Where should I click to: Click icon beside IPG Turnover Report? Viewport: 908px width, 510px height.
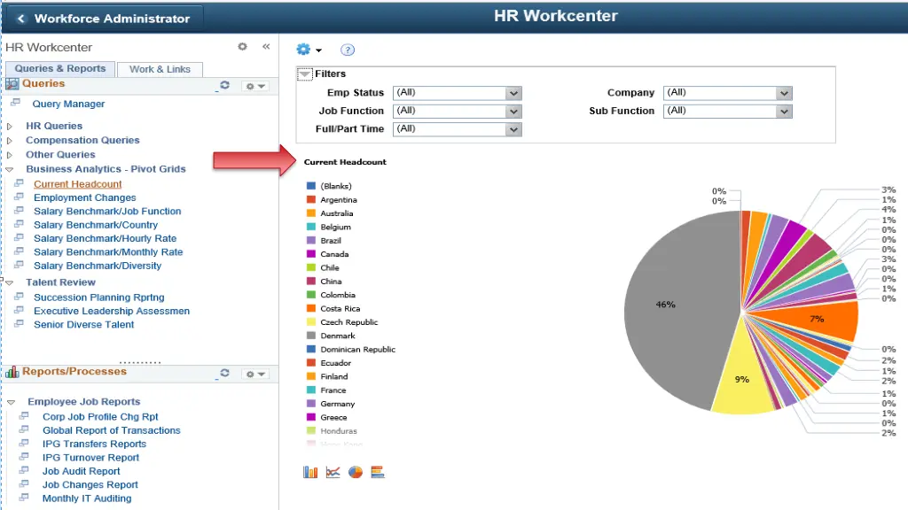pos(24,456)
